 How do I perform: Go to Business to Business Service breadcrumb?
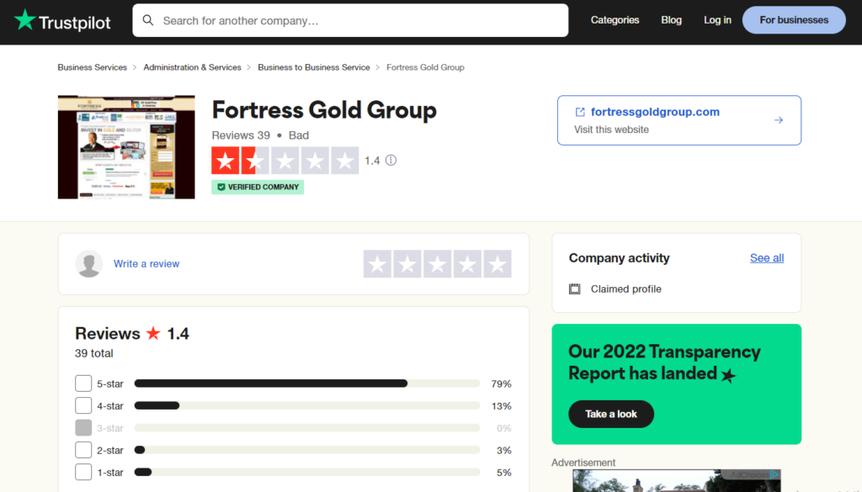(314, 67)
